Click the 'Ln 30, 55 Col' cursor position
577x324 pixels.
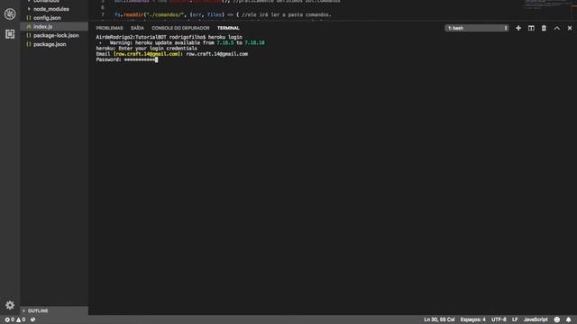tap(439, 319)
